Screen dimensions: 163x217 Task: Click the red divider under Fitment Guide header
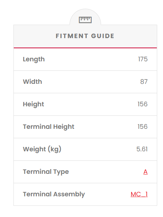coord(85,48)
